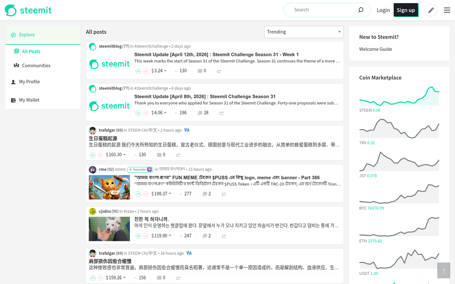
Task: Click the search magnifier icon
Action: pyautogui.click(x=360, y=10)
